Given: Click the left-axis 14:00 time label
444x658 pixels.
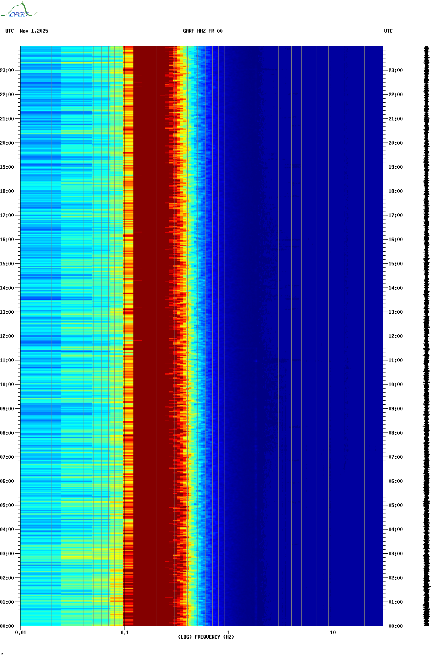Looking at the screenshot, I should click(x=7, y=288).
